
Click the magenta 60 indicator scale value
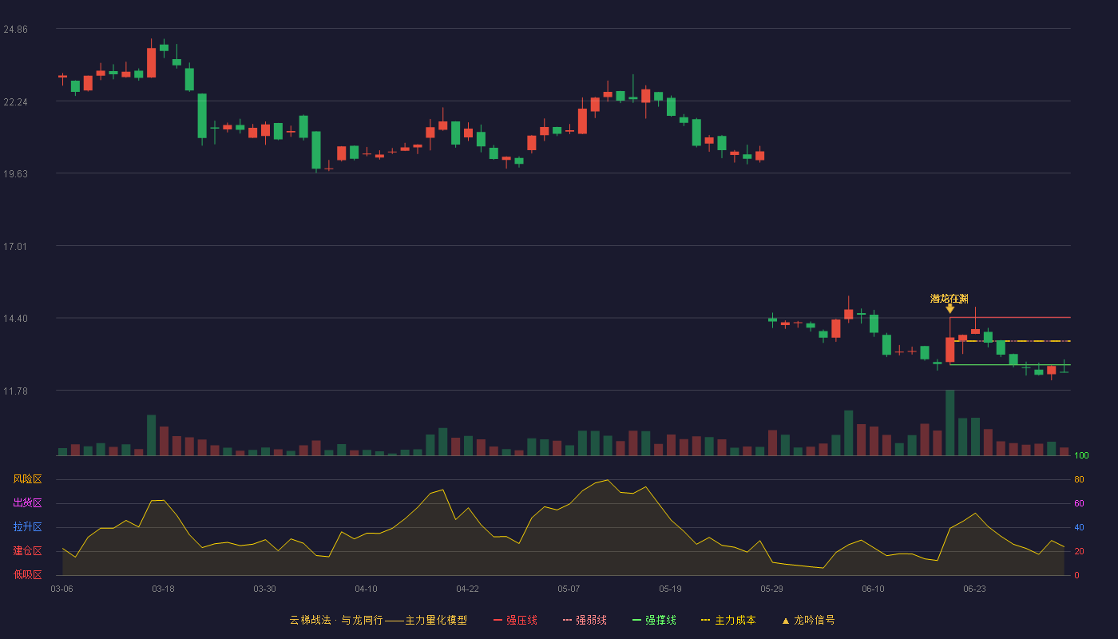[x=1079, y=503]
